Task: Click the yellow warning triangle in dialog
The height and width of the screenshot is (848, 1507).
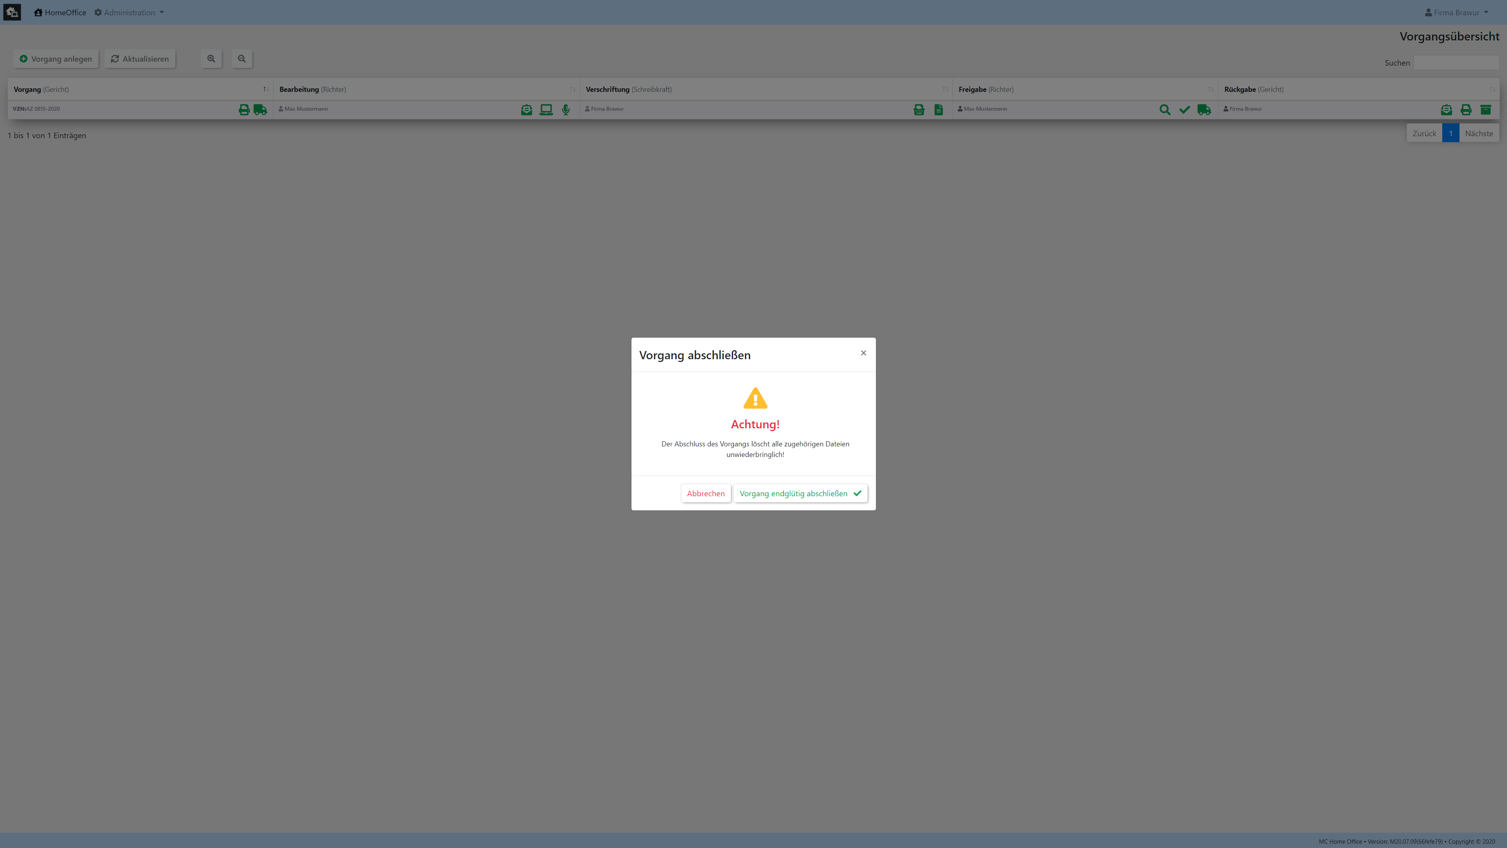Action: tap(755, 398)
